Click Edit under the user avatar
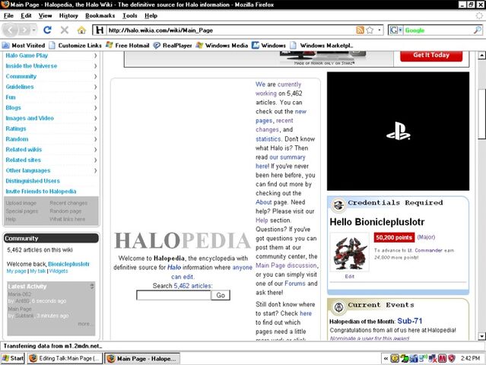 [x=350, y=276]
